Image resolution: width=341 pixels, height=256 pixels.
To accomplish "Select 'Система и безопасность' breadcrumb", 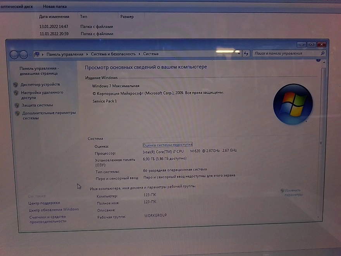I will coord(113,54).
